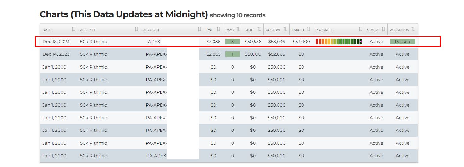
Task: Click the $52,865 account balance
Action: pos(277,54)
